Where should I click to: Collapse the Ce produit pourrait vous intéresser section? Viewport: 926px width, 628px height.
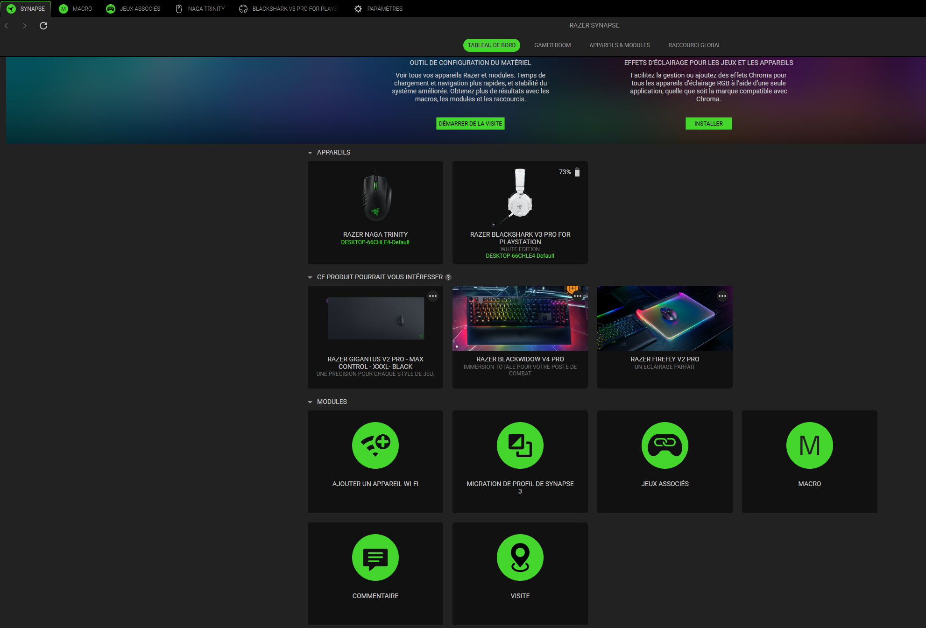pos(310,277)
